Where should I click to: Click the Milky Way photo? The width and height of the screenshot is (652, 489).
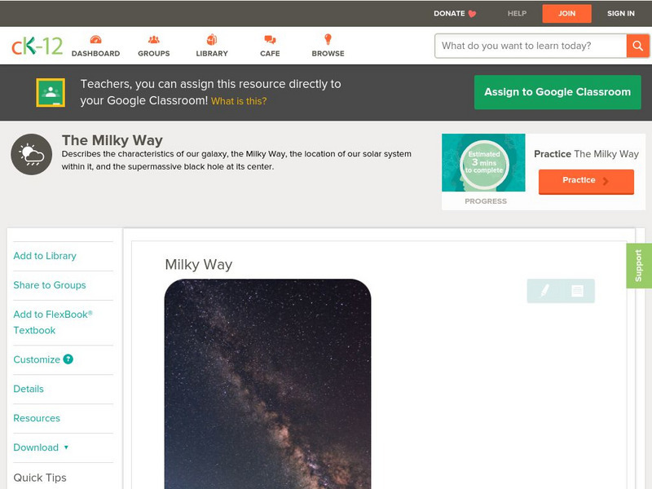pyautogui.click(x=268, y=384)
